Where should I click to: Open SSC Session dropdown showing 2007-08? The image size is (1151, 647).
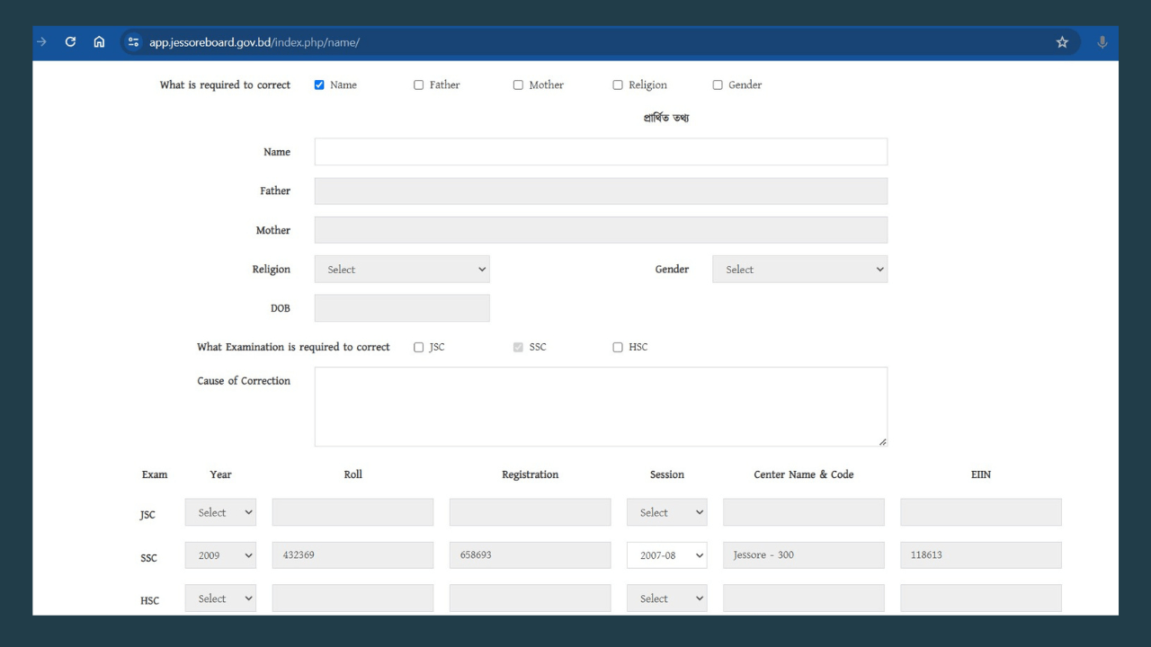[x=666, y=555]
